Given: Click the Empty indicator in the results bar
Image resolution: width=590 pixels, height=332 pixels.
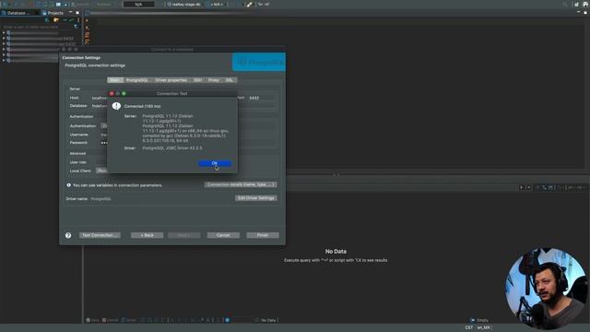Looking at the screenshot, I should pos(479,320).
